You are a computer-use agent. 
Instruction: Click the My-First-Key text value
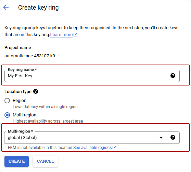click(20, 76)
